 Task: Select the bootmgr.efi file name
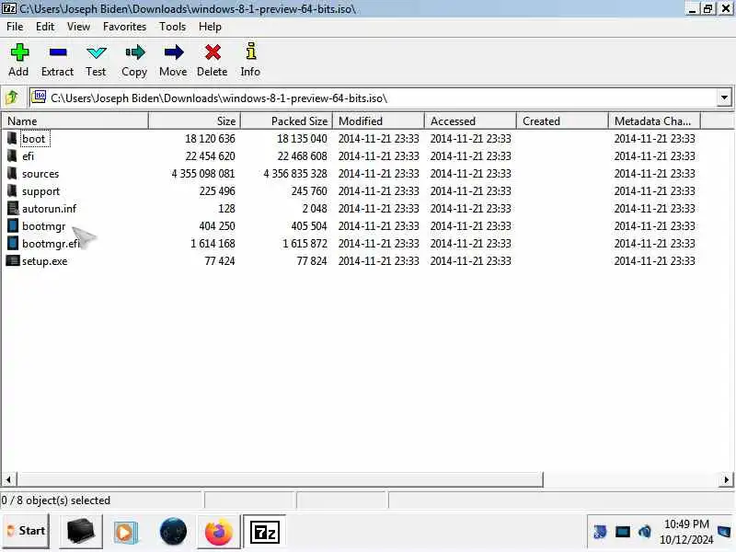tap(51, 244)
